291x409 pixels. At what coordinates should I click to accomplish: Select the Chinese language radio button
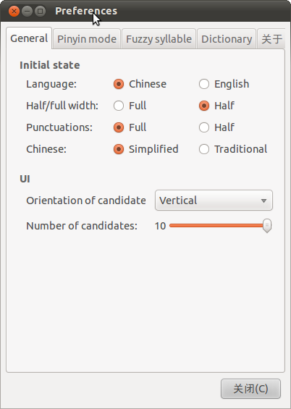119,84
